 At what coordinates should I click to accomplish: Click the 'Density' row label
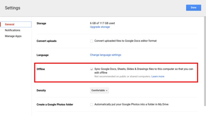(41, 90)
